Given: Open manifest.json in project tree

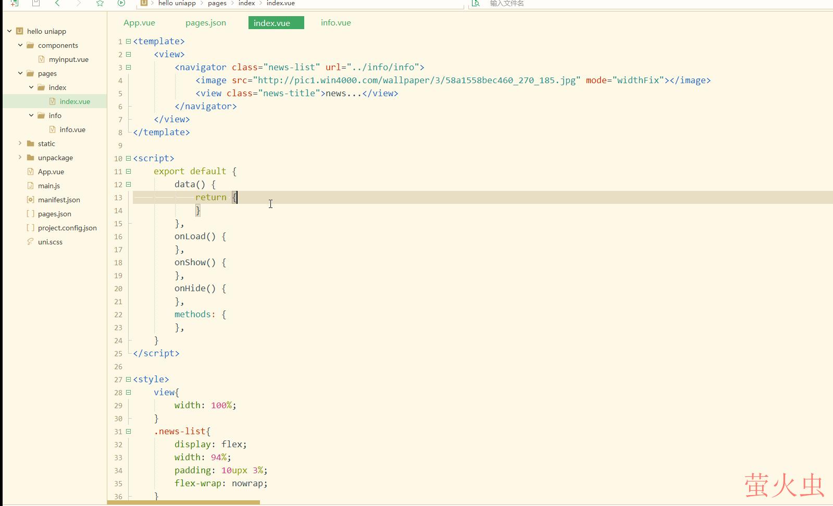Looking at the screenshot, I should point(59,200).
